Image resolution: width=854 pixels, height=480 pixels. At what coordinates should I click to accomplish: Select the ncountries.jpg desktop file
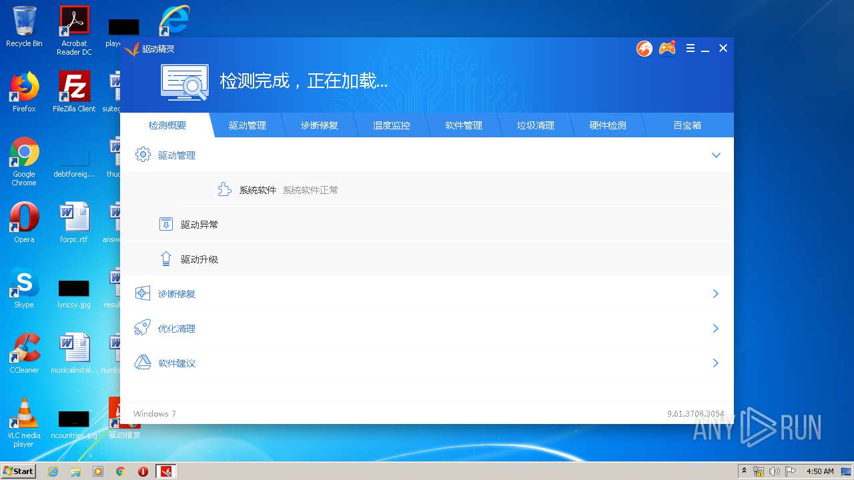[x=74, y=424]
